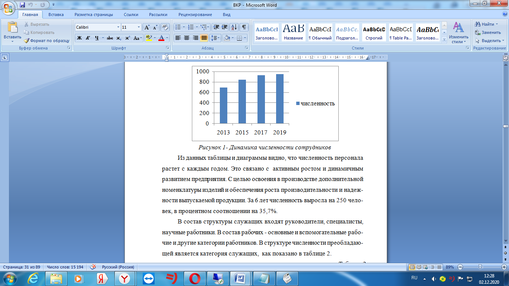Click the sort A-Z icon
Image resolution: width=509 pixels, height=286 pixels.
pos(234,27)
